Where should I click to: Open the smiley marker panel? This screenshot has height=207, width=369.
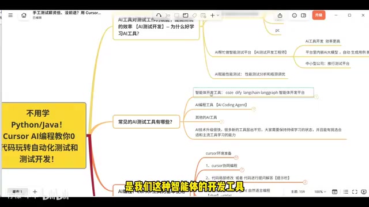(295, 16)
